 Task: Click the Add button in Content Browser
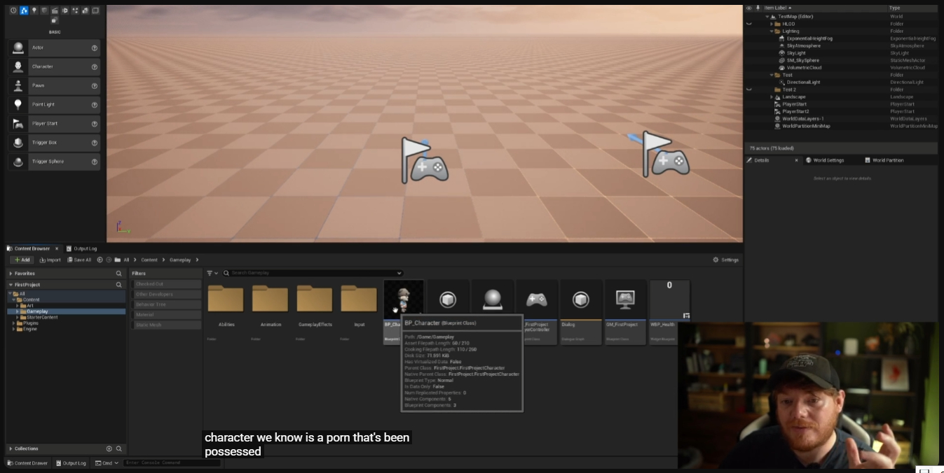(x=22, y=260)
